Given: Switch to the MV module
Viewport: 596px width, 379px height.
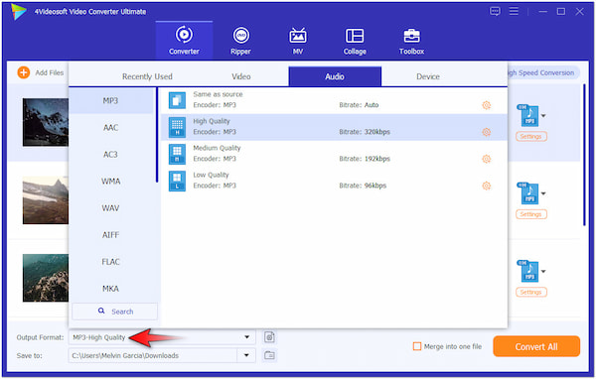Looking at the screenshot, I should tap(298, 41).
